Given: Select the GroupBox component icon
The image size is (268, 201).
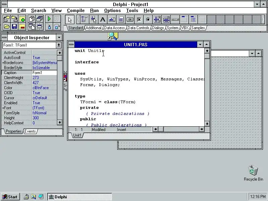Looking at the screenshot, I should click(x=184, y=19).
